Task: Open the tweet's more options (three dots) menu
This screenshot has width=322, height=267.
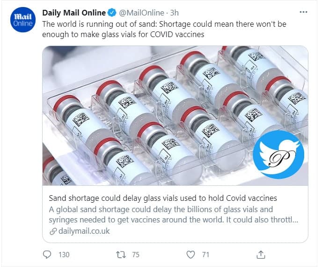Action: [x=304, y=12]
